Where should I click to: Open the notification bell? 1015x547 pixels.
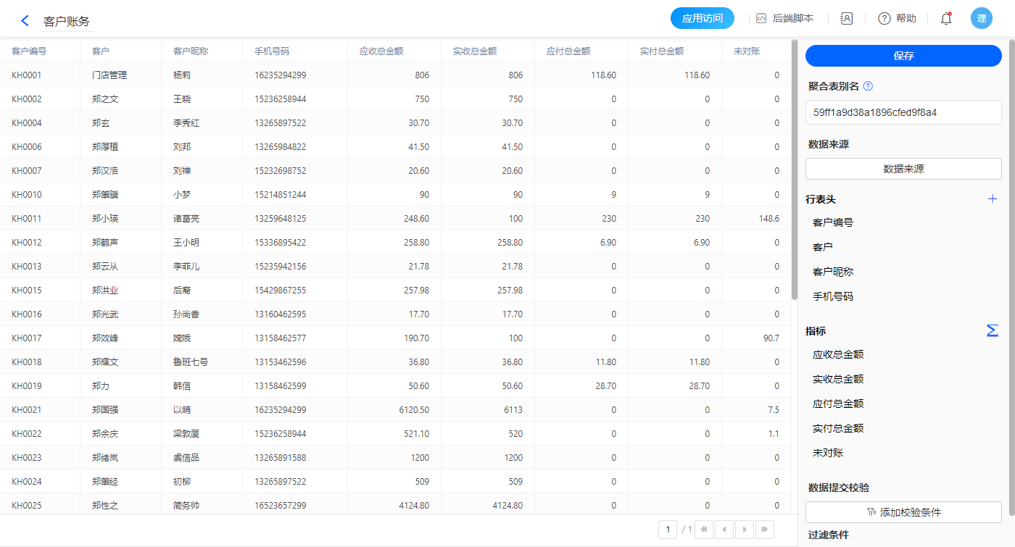[x=946, y=19]
